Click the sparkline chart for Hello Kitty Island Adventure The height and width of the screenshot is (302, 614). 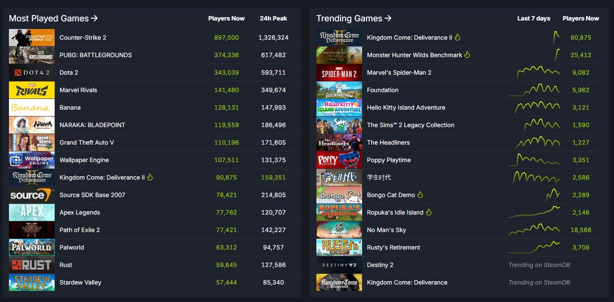537,107
